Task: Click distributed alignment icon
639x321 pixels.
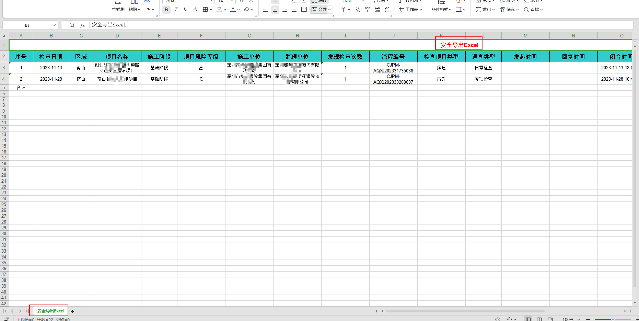Action: click(x=304, y=10)
